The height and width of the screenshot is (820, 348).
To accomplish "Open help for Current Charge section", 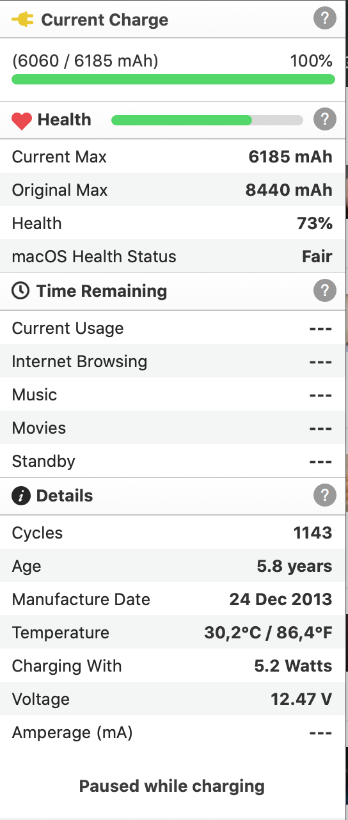I will click(x=324, y=19).
